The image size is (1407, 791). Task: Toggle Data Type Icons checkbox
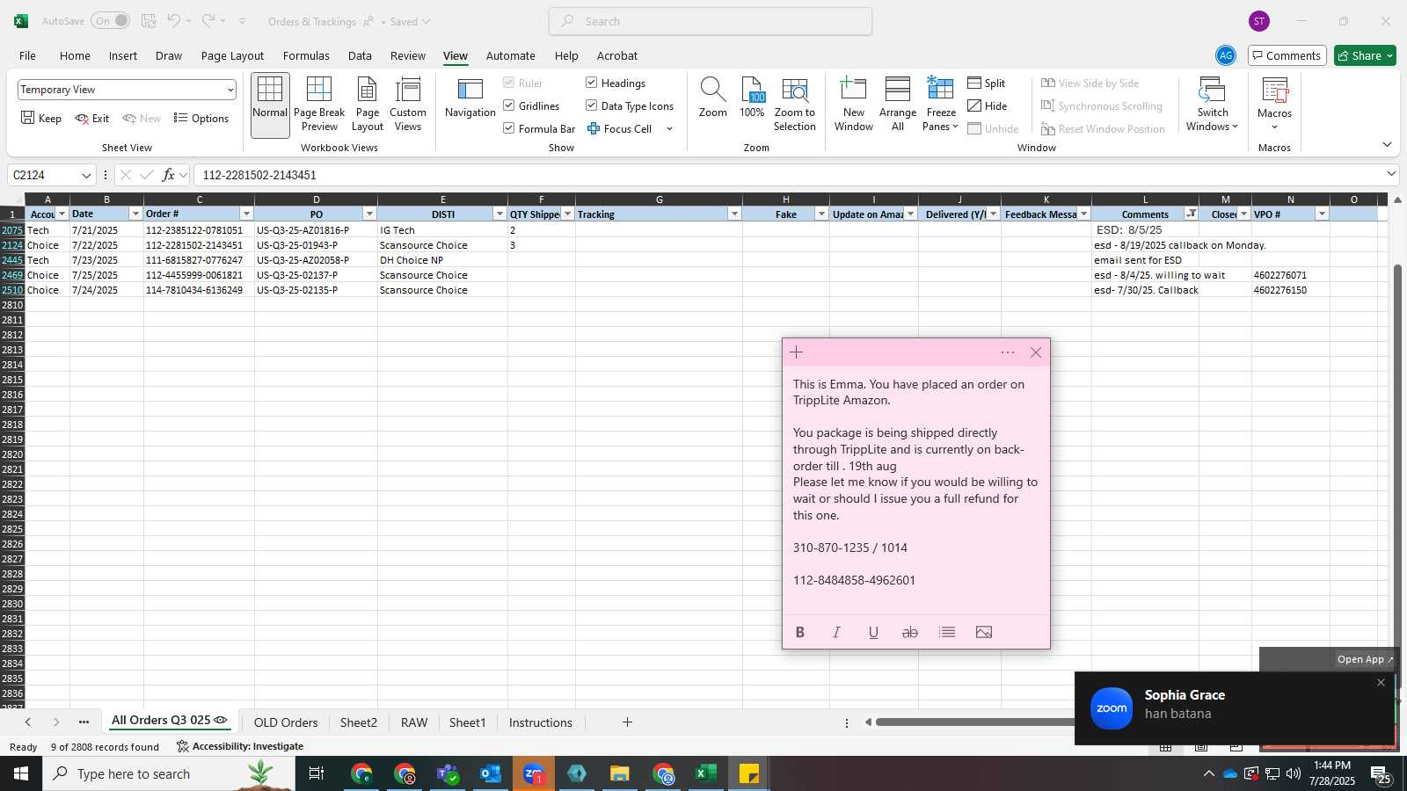point(592,105)
